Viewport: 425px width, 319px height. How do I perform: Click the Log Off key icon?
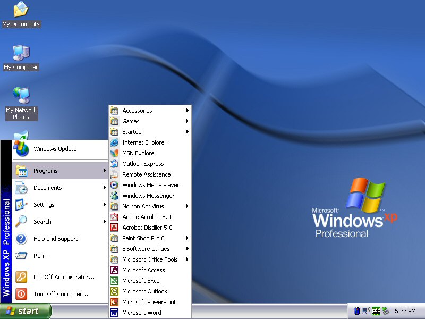(x=21, y=277)
